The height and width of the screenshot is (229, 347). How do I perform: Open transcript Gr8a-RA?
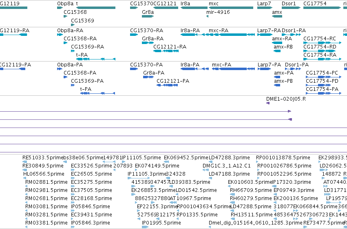[x=148, y=43]
